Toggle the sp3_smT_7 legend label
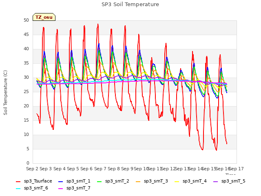Viewport: 261px width, 196px height. (x=78, y=188)
